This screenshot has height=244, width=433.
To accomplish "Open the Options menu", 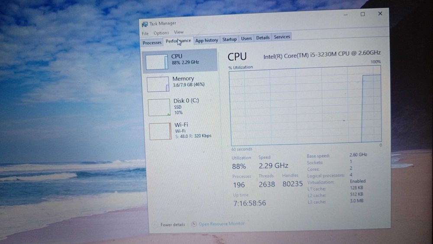I will click(161, 33).
